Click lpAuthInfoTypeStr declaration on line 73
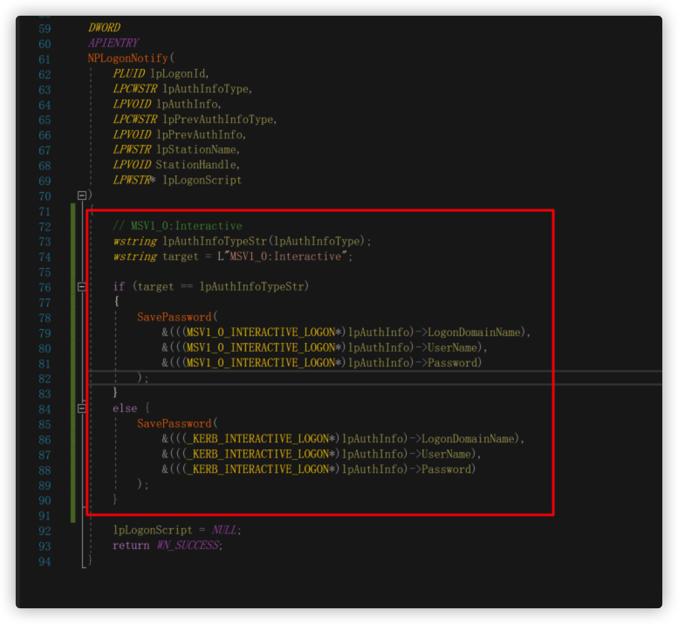The height and width of the screenshot is (624, 678). pyautogui.click(x=215, y=241)
